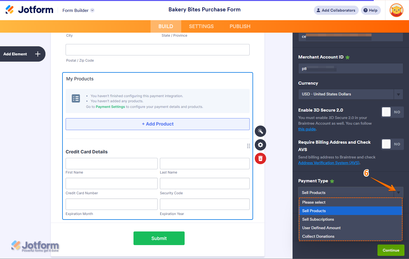Click the Credit Card Number input field
409x259 pixels.
tap(111, 183)
